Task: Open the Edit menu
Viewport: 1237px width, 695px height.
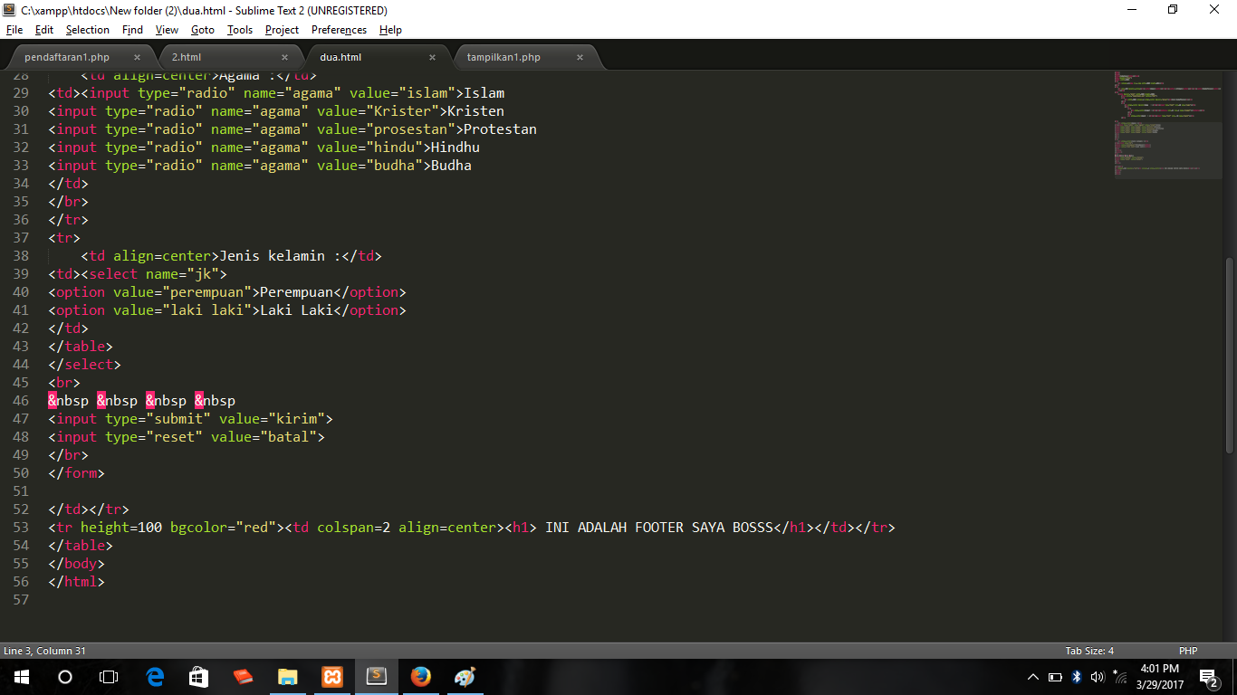Action: (x=44, y=30)
